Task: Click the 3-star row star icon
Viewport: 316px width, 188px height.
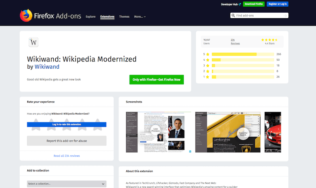Action: [208, 65]
